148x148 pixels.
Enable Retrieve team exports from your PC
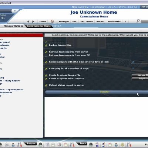(x=46, y=55)
